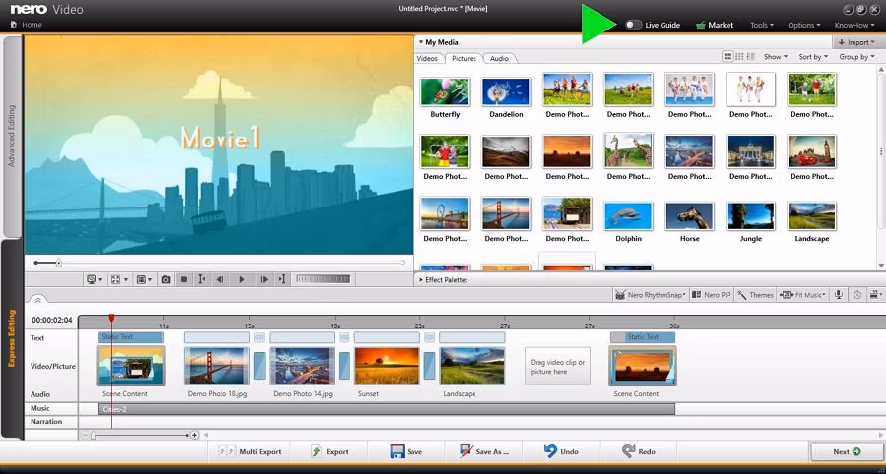Click the Multi Export button
This screenshot has height=474, width=886.
pos(251,452)
